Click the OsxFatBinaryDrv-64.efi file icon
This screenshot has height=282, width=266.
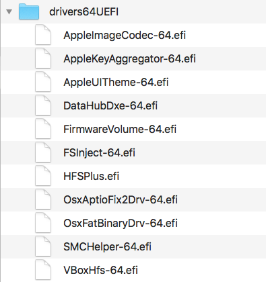coord(43,223)
